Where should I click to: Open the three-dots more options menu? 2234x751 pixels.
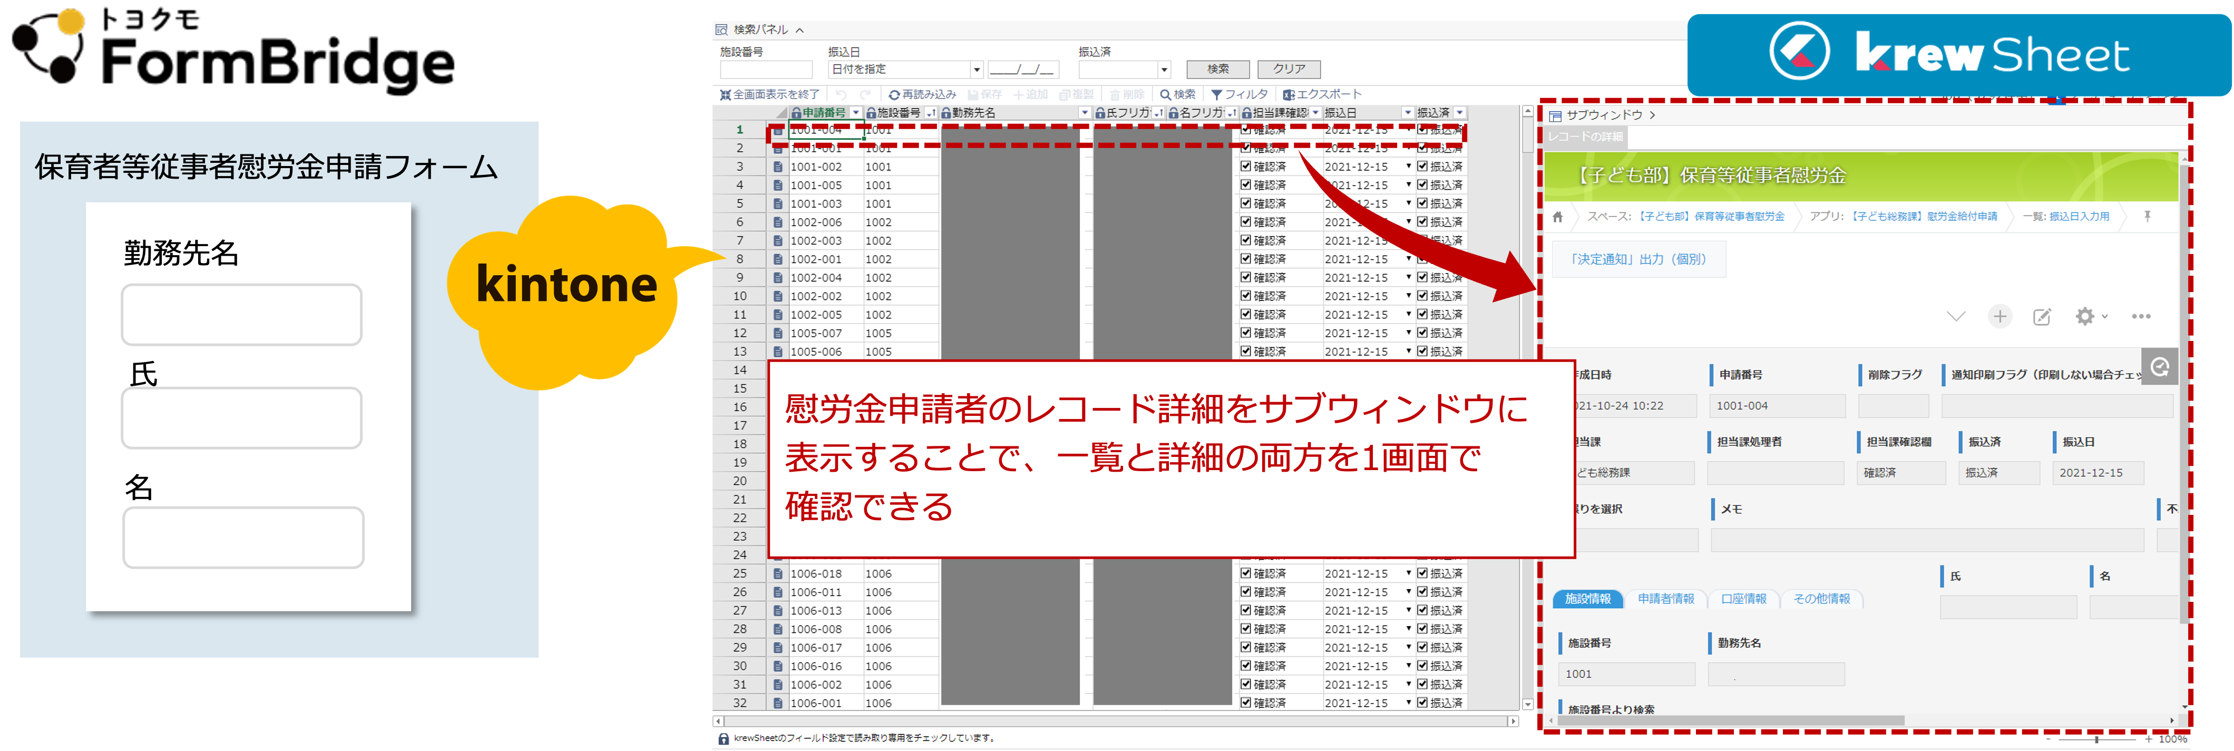(x=2140, y=317)
